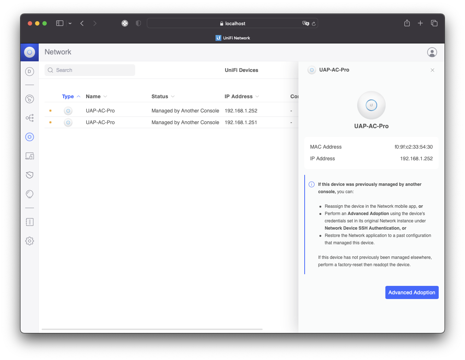This screenshot has width=465, height=360.
Task: Click the large UAP-AC-Pro device image
Action: point(371,105)
